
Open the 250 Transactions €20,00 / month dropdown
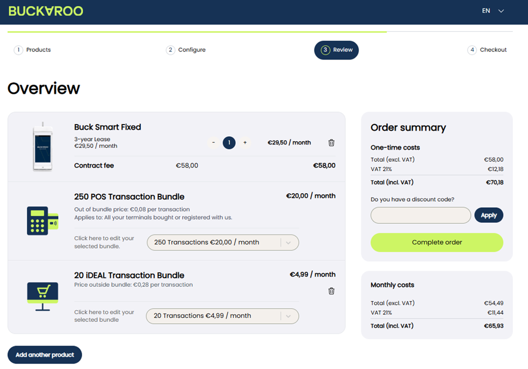pyautogui.click(x=222, y=242)
